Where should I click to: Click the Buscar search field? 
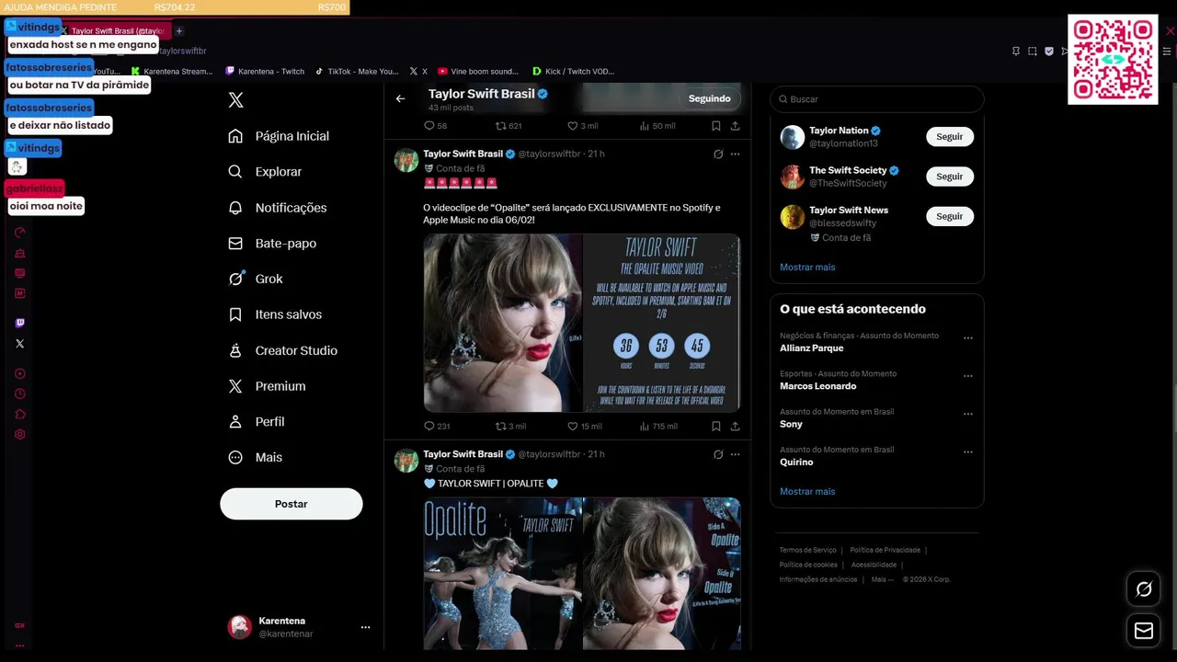877,98
